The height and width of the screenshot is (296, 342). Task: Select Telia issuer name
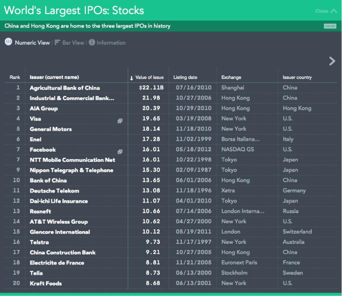click(x=36, y=273)
